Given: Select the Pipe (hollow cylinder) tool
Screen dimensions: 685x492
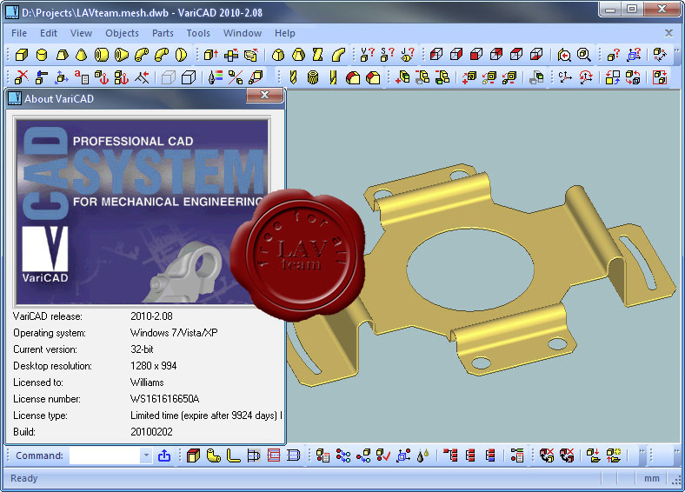Looking at the screenshot, I should [102, 55].
